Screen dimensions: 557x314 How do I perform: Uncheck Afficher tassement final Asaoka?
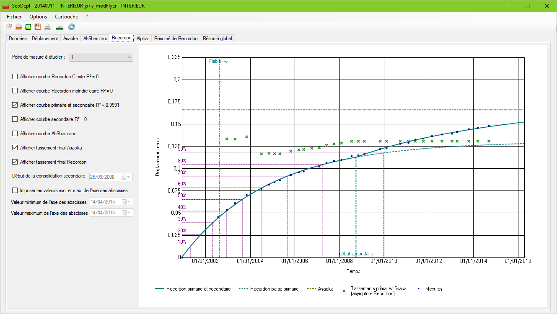(x=15, y=148)
